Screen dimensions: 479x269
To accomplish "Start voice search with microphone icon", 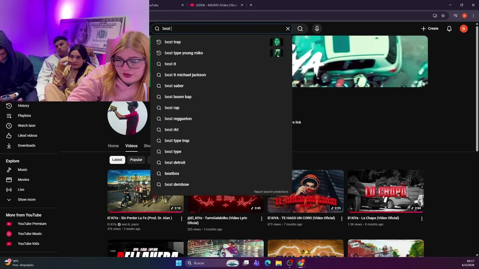I will 317,28.
